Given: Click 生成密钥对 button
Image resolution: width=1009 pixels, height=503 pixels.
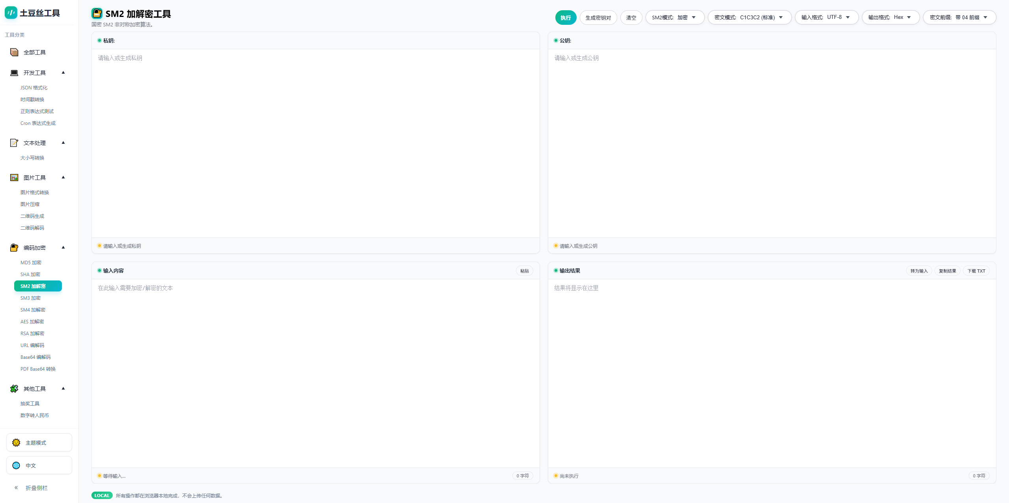Looking at the screenshot, I should coord(598,18).
